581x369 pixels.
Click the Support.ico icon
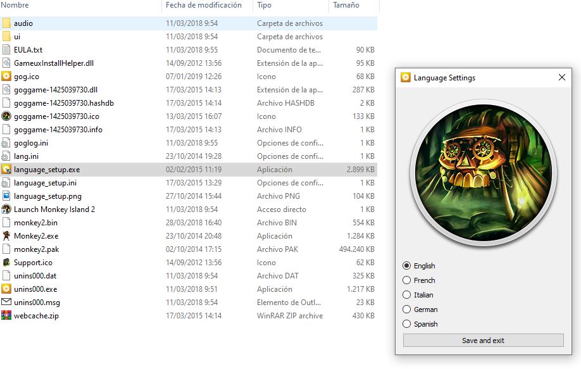(6, 263)
